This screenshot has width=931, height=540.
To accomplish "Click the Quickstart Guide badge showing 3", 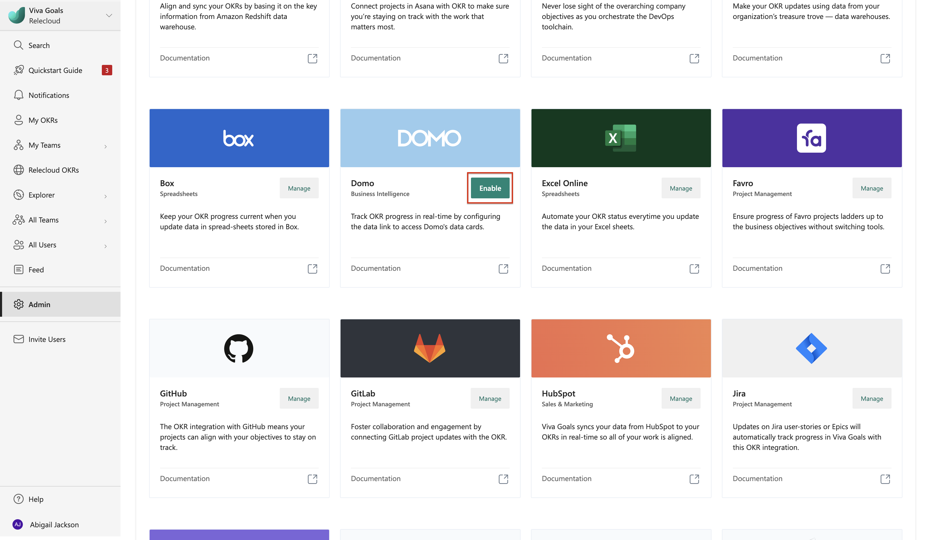I will point(107,70).
